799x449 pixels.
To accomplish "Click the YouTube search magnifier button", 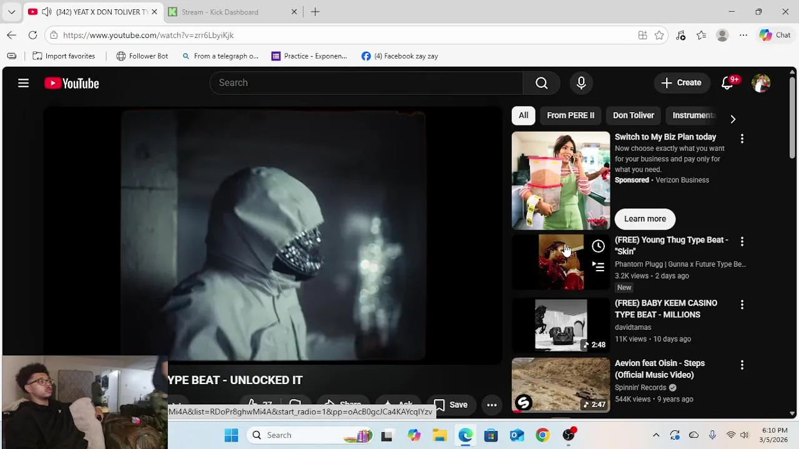I will tap(541, 83).
